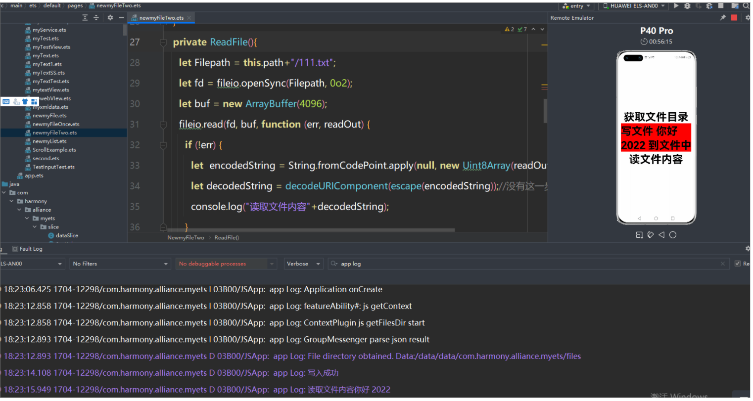Image resolution: width=753 pixels, height=401 pixels.
Task: Hide the project panel with minus icon
Action: pos(121,17)
